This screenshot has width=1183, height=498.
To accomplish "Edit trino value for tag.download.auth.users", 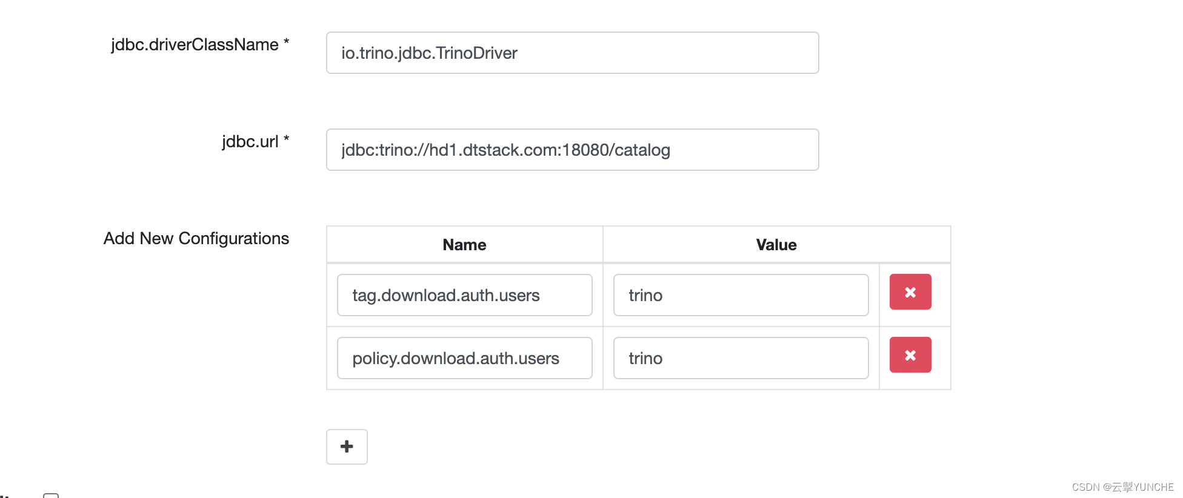I will tap(741, 295).
